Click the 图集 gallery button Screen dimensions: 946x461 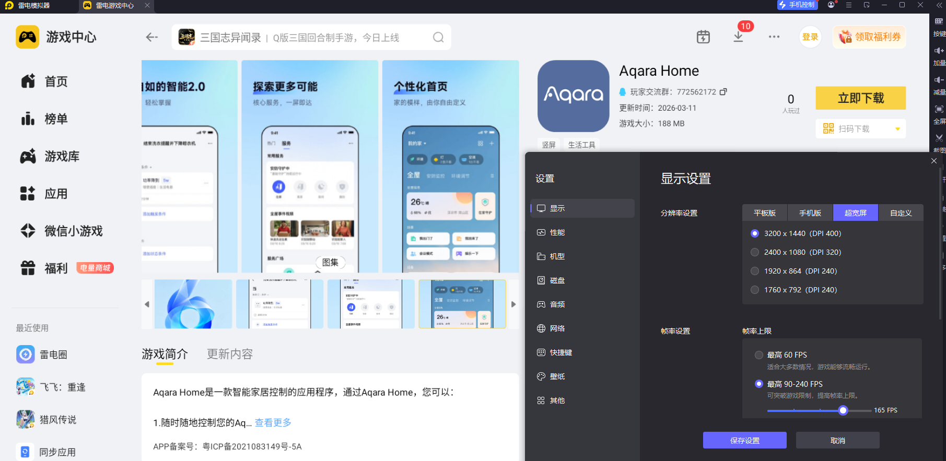click(x=330, y=263)
